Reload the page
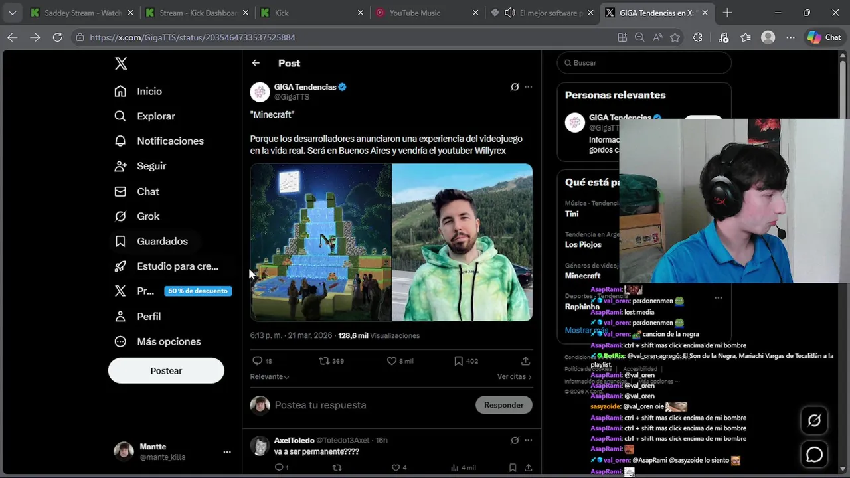The width and height of the screenshot is (850, 478). point(58,38)
